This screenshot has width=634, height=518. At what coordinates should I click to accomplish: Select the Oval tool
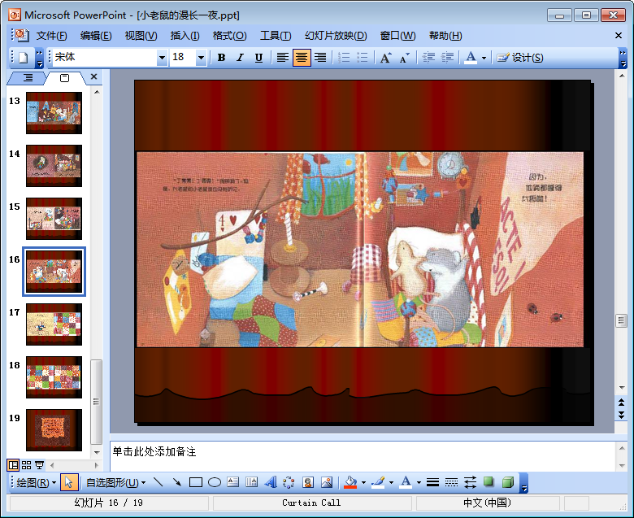[215, 482]
